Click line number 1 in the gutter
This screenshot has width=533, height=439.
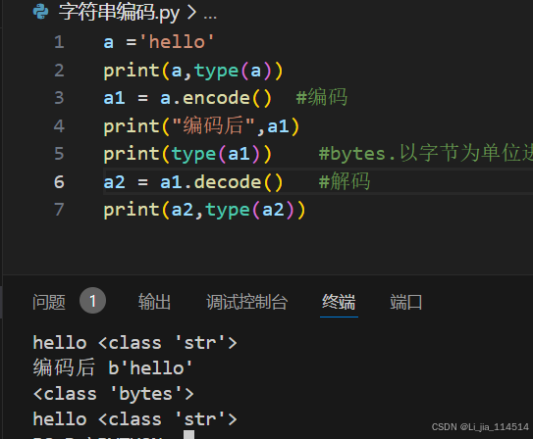[59, 42]
